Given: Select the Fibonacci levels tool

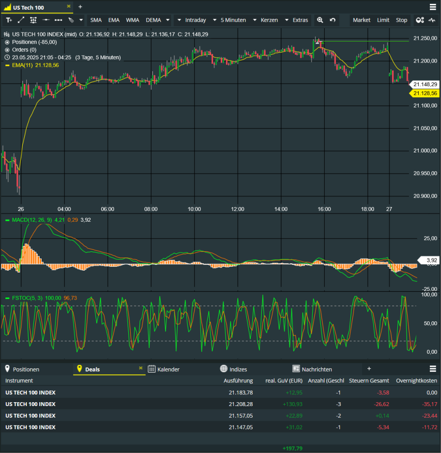Looking at the screenshot, I should tap(33, 20).
